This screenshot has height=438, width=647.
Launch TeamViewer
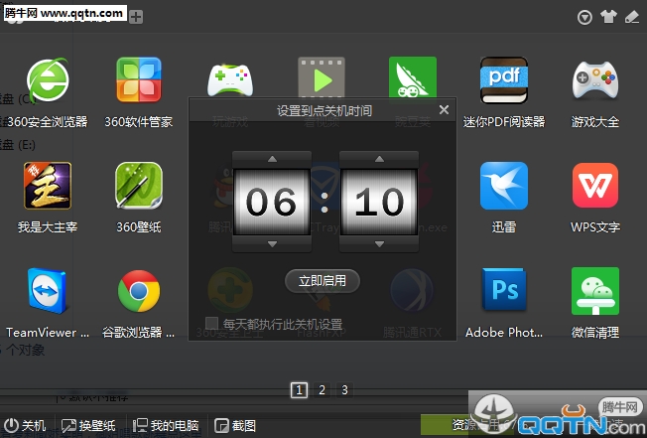click(48, 291)
